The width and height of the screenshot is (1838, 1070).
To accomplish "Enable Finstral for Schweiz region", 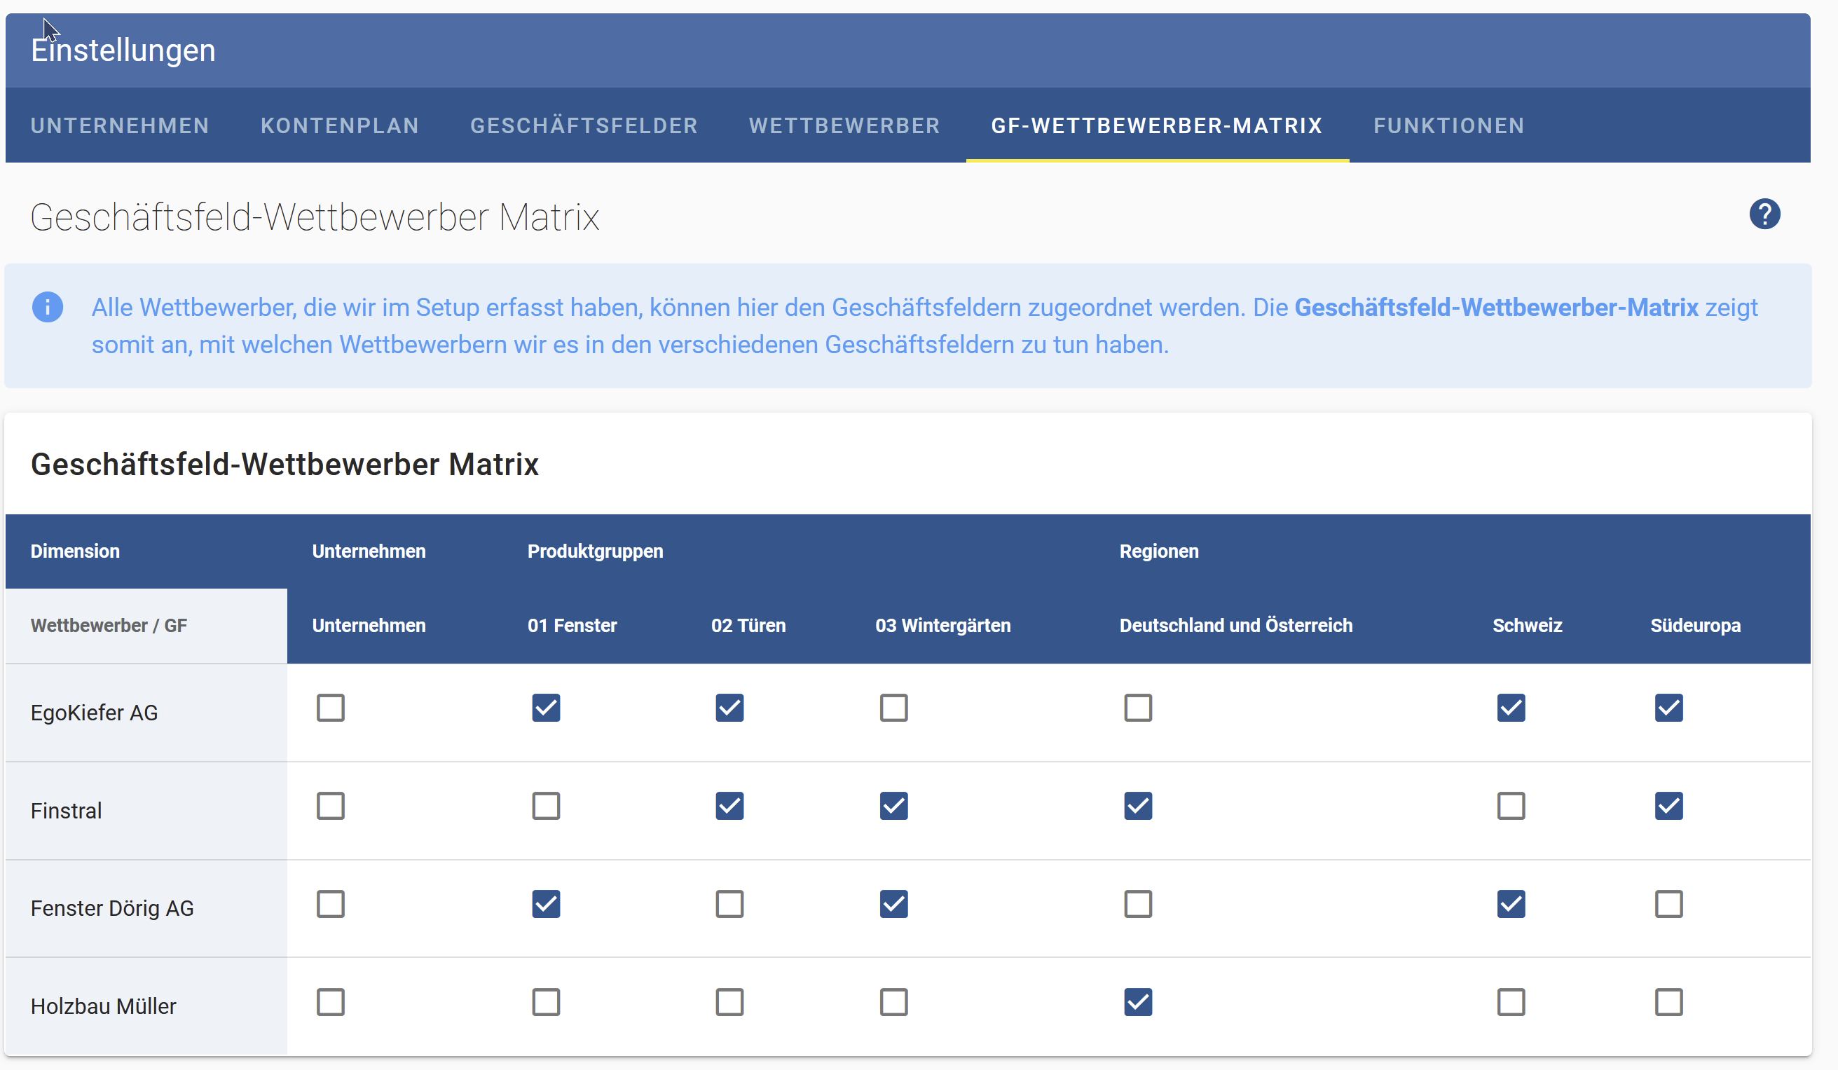I will pos(1511,806).
